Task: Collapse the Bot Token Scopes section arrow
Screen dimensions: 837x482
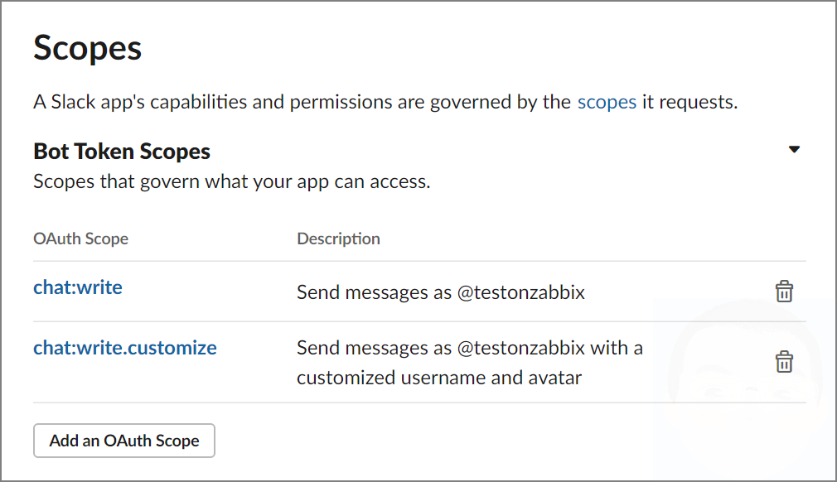Action: pyautogui.click(x=794, y=149)
